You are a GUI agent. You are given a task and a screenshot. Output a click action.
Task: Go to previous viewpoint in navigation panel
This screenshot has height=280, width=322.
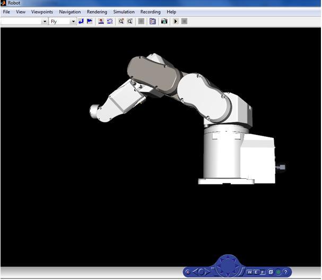[x=195, y=272]
